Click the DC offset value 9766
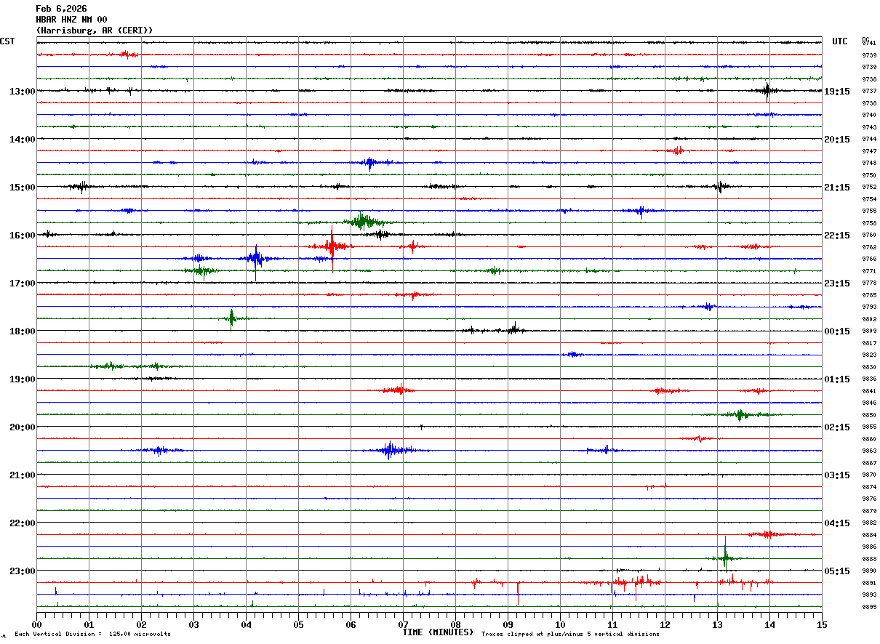Viewport: 880px width, 644px height. pos(869,259)
